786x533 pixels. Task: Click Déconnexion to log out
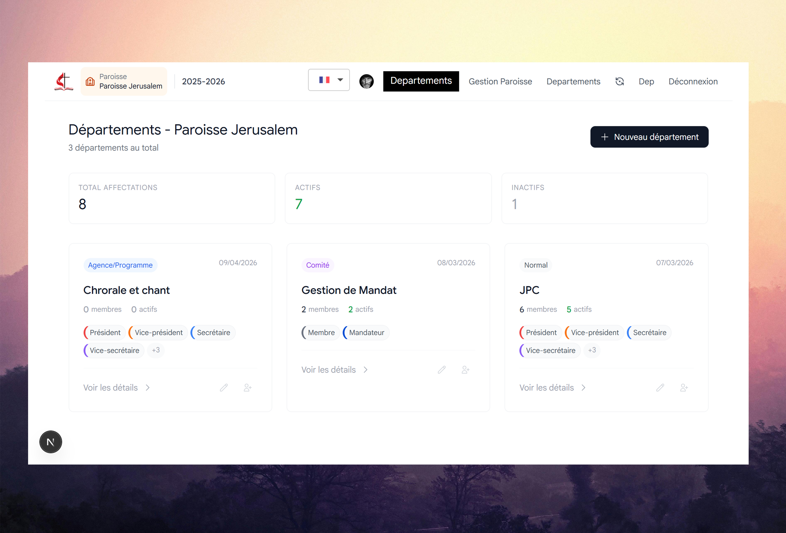point(693,81)
